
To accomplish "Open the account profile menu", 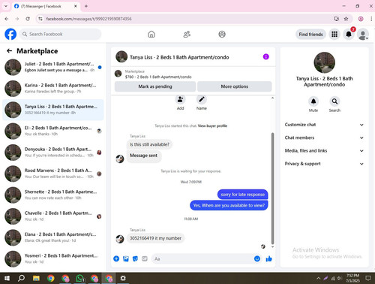I will pos(363,35).
